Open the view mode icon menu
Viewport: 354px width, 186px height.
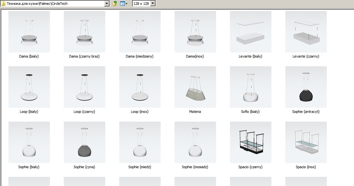pyautogui.click(x=124, y=3)
